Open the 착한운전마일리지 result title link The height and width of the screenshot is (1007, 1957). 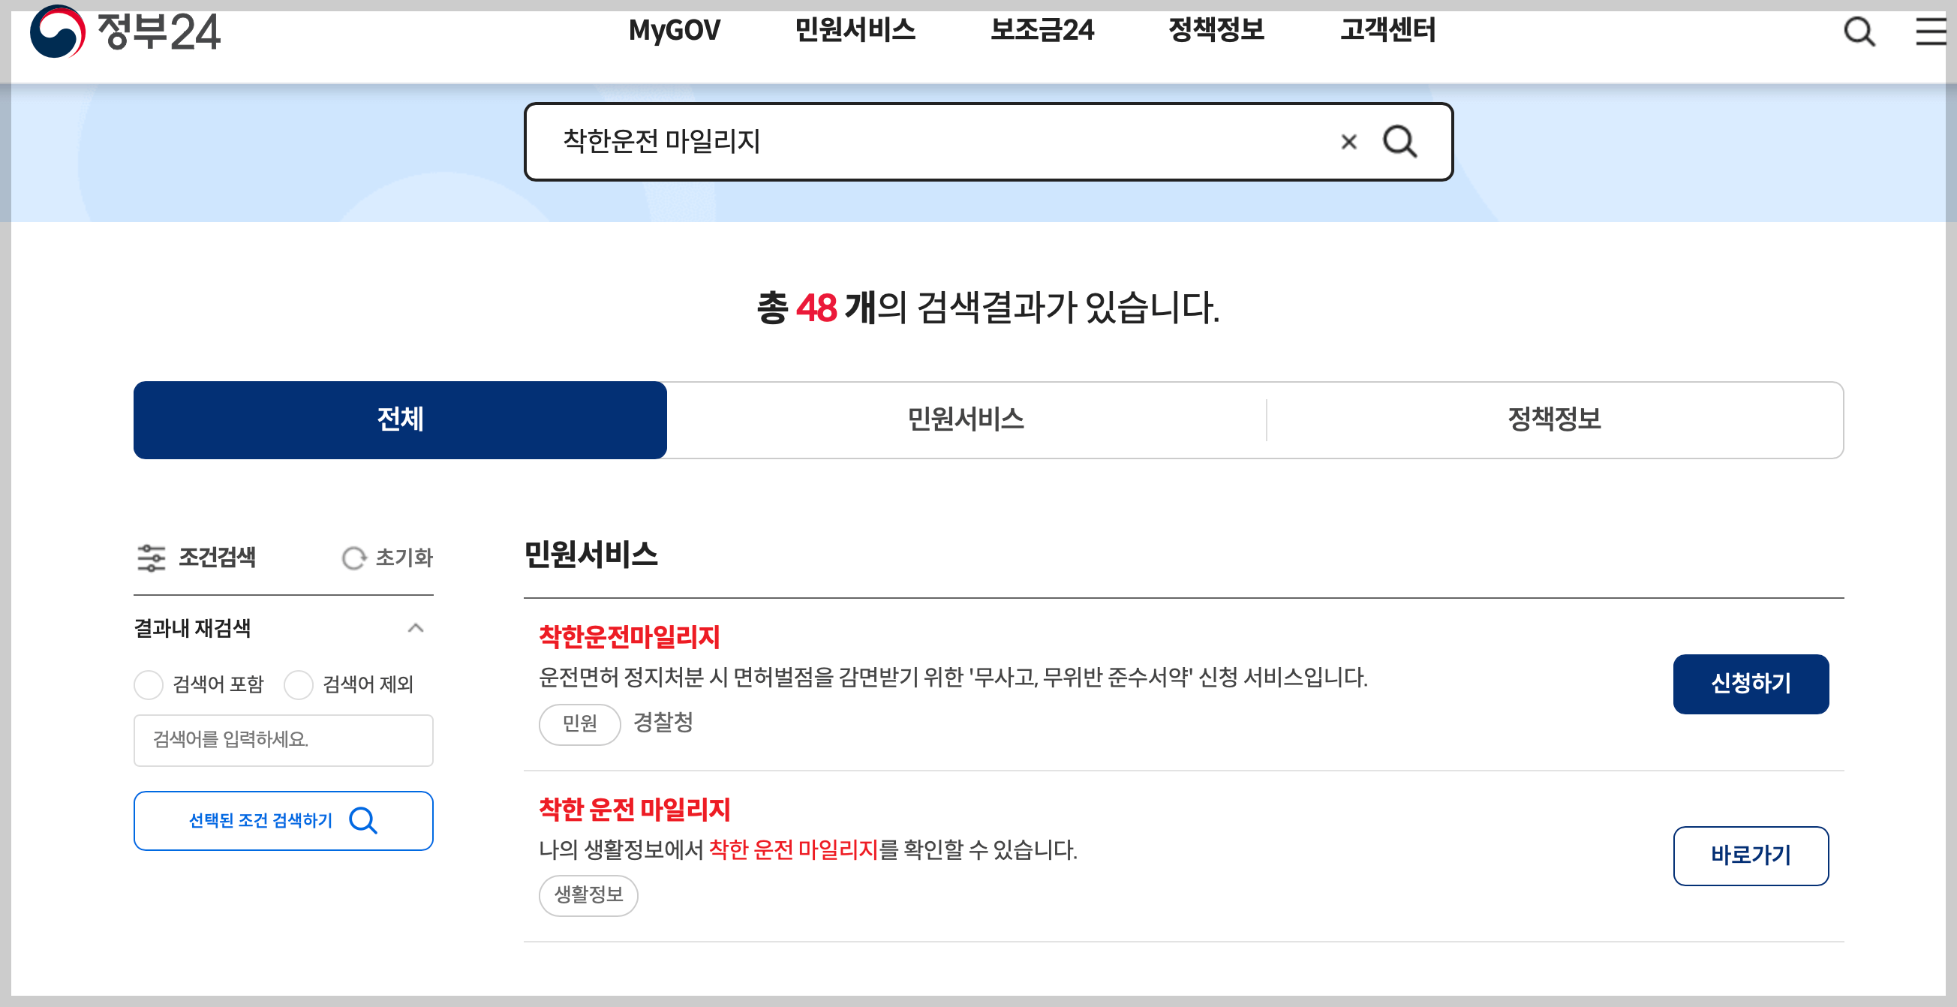(x=629, y=636)
